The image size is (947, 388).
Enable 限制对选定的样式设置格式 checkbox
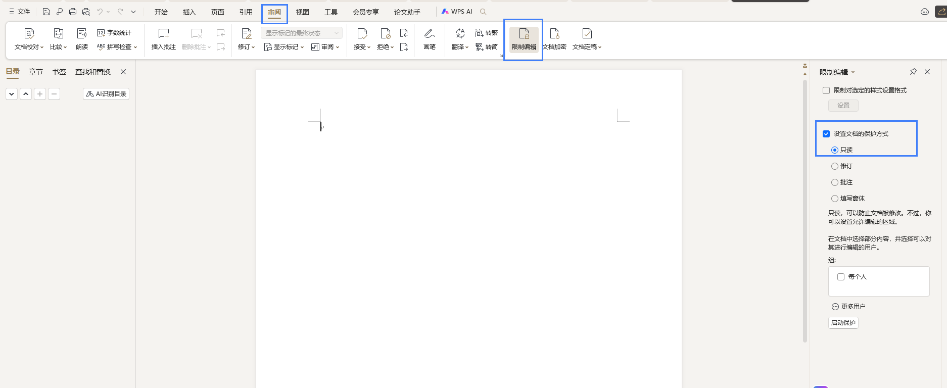point(826,90)
